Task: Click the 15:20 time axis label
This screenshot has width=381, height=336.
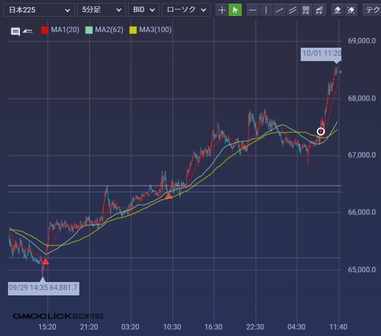Action: point(47,327)
